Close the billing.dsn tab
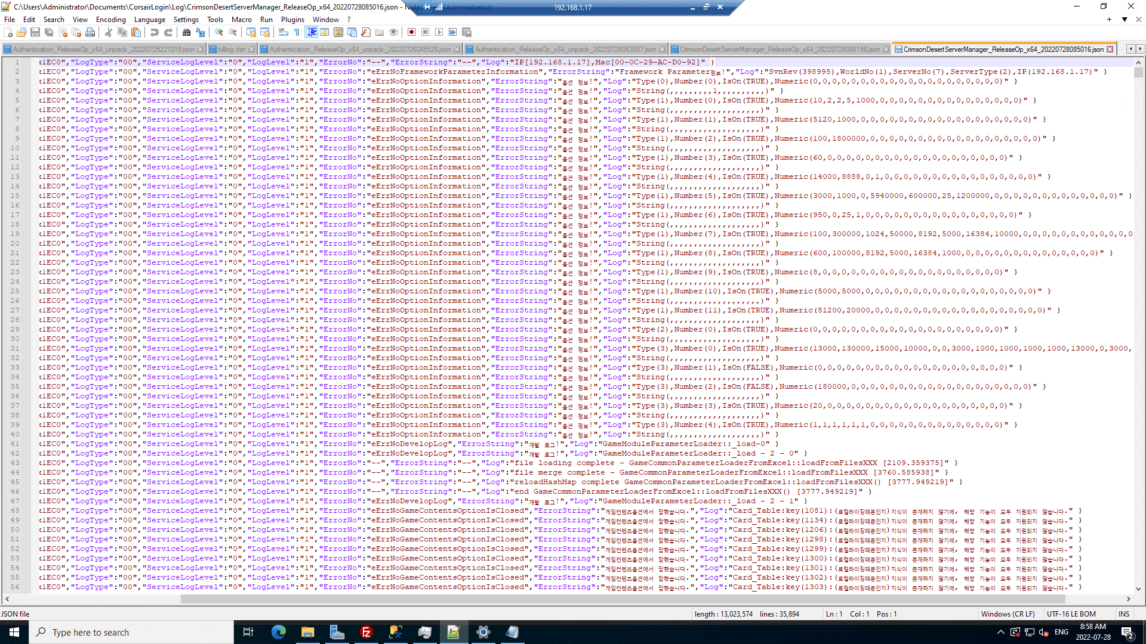 tap(251, 49)
